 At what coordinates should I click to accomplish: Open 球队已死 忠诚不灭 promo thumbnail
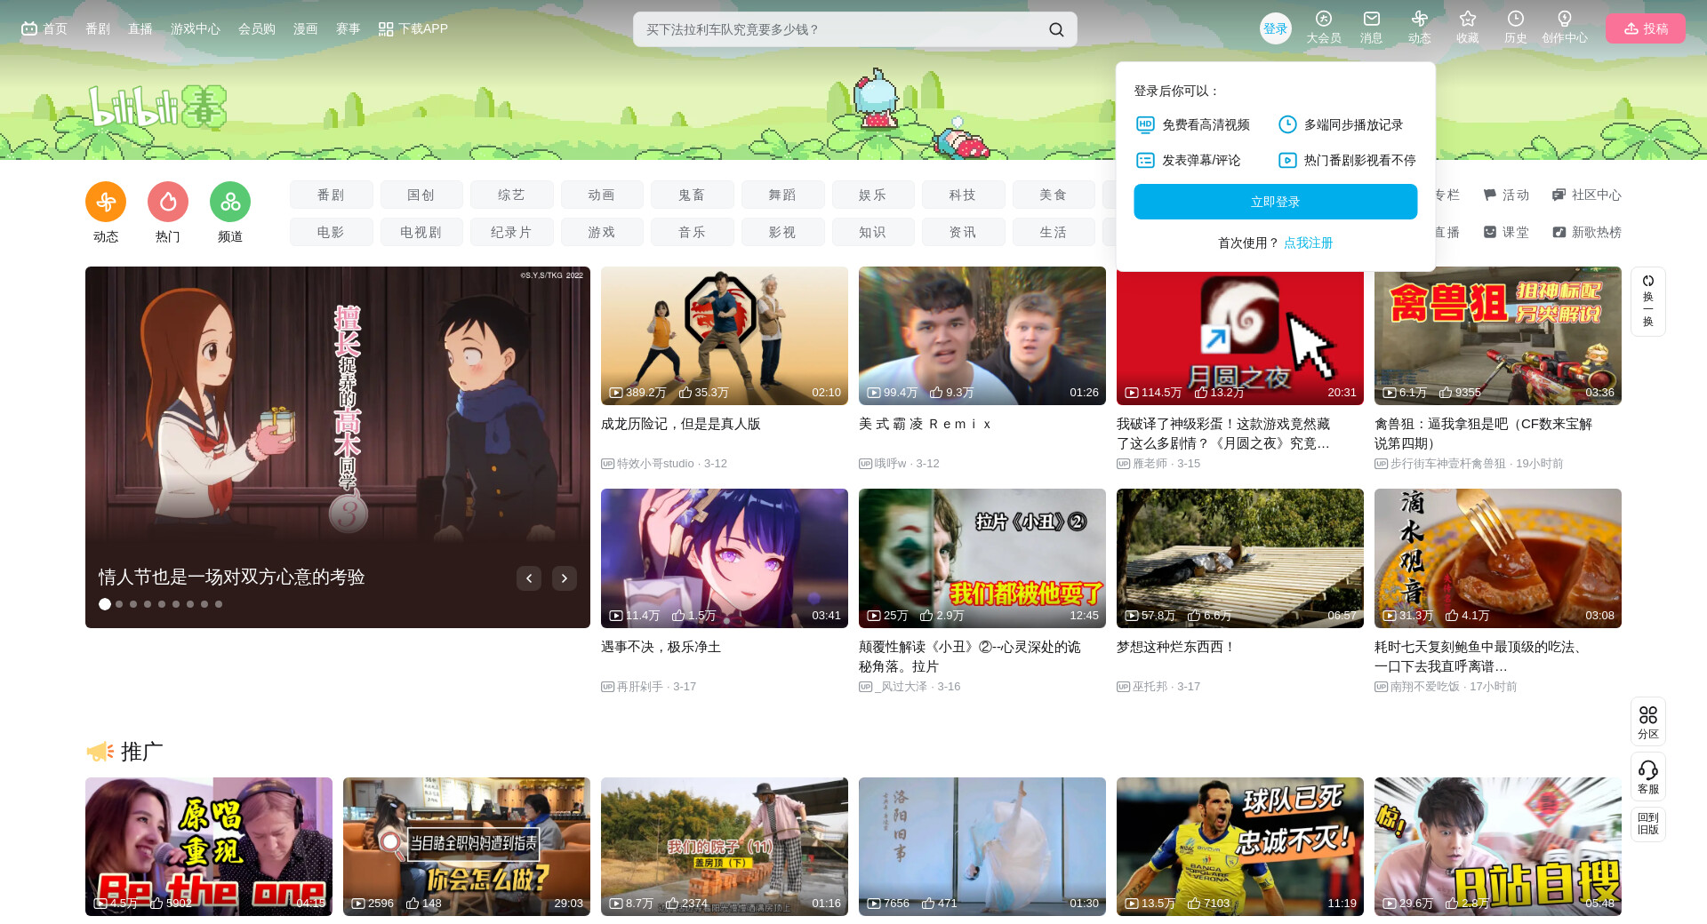[1240, 847]
